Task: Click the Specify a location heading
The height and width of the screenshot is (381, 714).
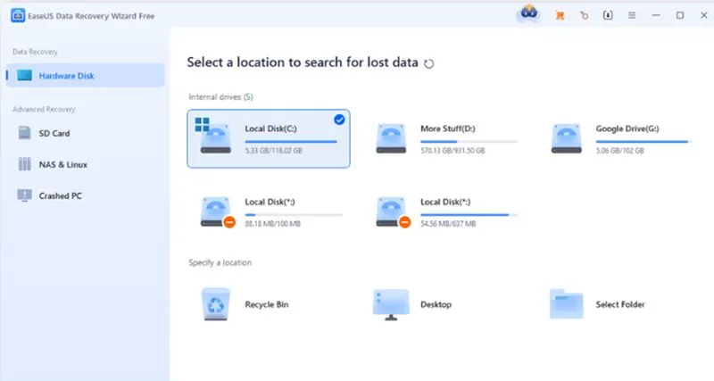Action: (220, 262)
